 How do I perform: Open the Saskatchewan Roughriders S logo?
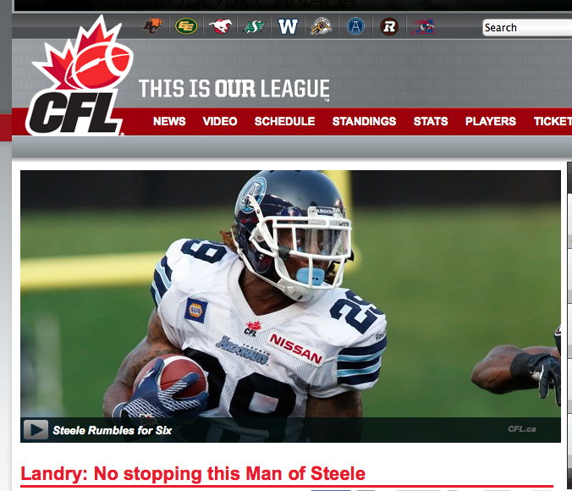[254, 26]
